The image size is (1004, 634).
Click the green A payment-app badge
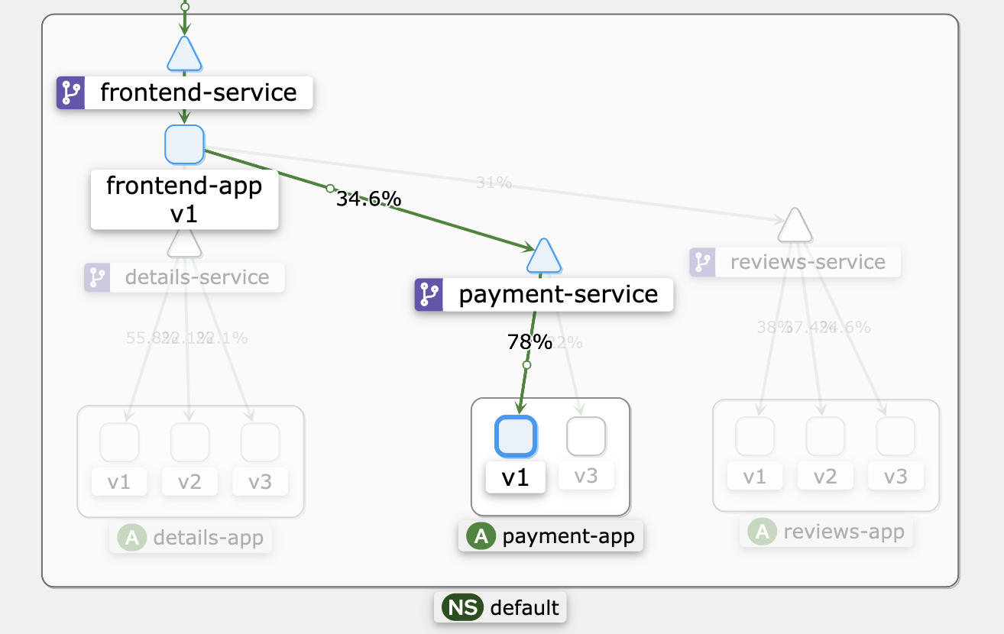coord(481,536)
